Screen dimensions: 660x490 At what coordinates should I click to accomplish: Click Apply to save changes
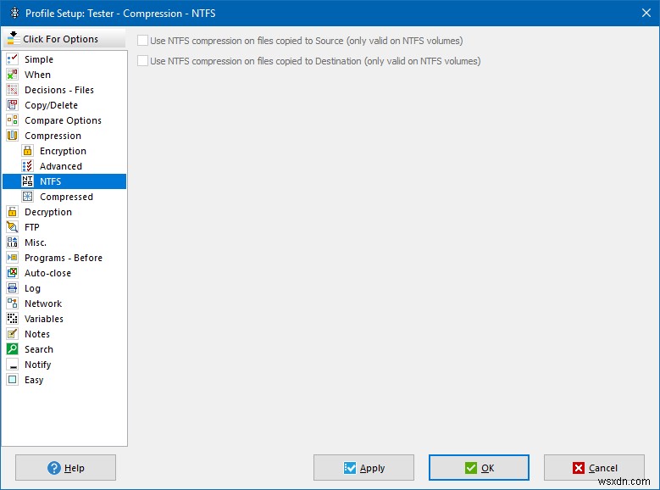pos(363,468)
